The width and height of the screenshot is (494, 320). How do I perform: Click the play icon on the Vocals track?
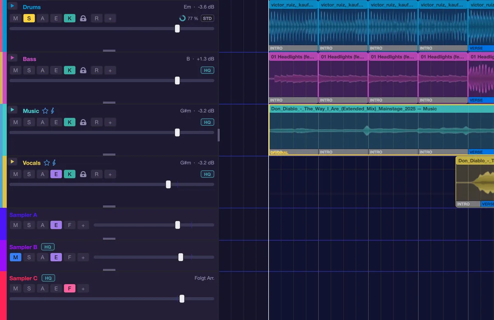click(12, 162)
